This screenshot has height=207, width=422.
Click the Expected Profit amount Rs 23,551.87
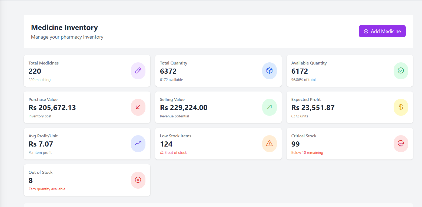[x=313, y=108]
